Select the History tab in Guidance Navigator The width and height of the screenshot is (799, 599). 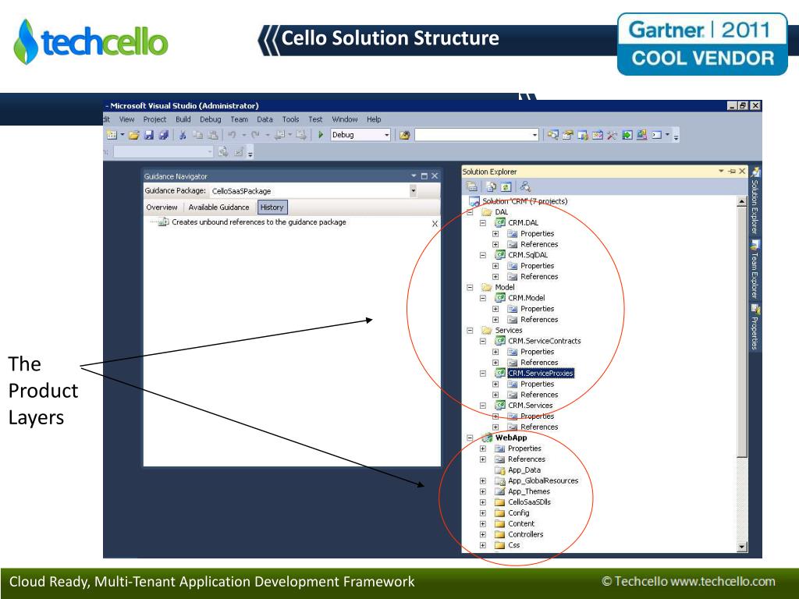point(272,207)
